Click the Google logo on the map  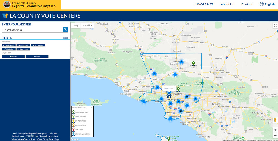point(75,139)
